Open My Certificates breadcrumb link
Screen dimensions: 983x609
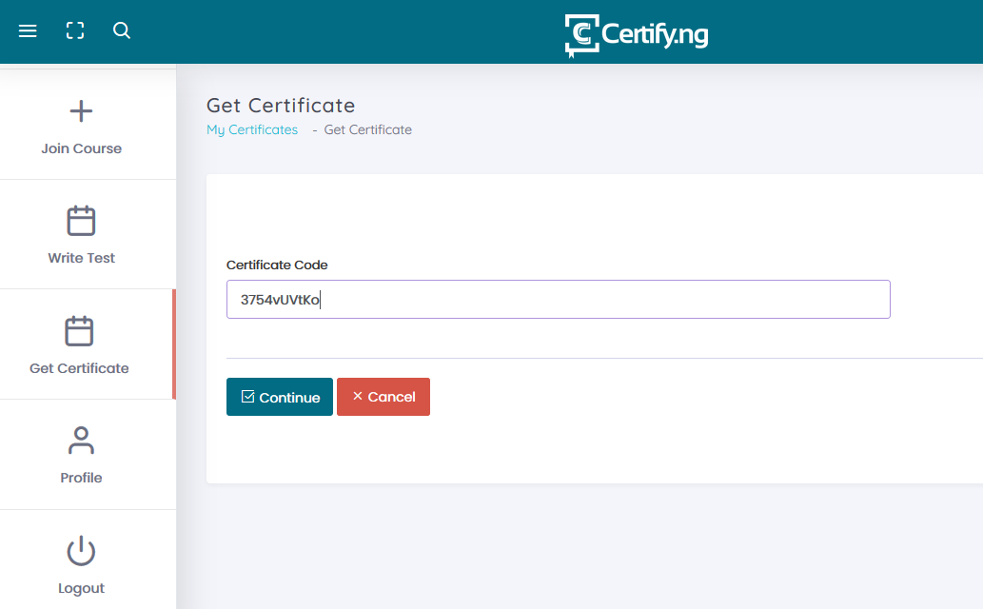pos(252,129)
